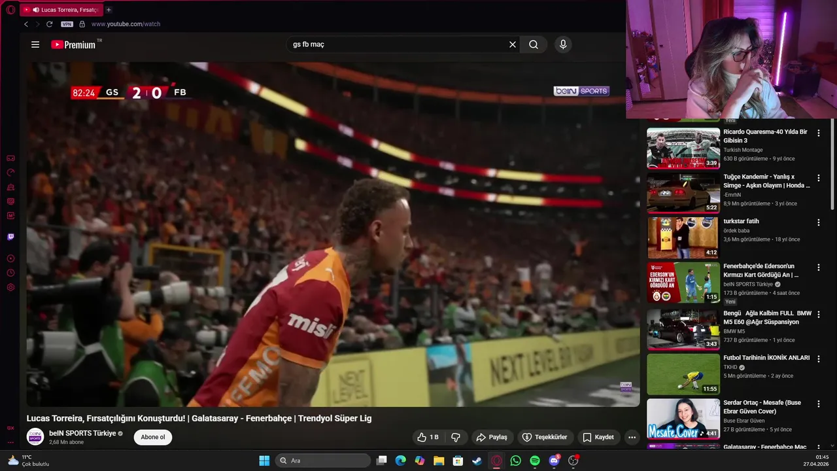Viewport: 837px width, 471px height.
Task: Share the video via Paylaş
Action: point(492,437)
